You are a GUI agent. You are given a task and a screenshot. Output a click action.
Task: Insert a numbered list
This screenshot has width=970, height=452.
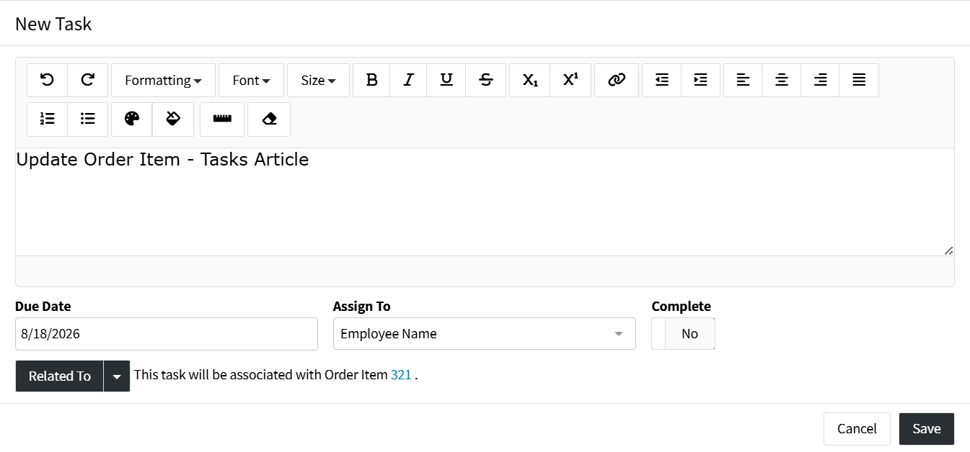click(x=48, y=119)
